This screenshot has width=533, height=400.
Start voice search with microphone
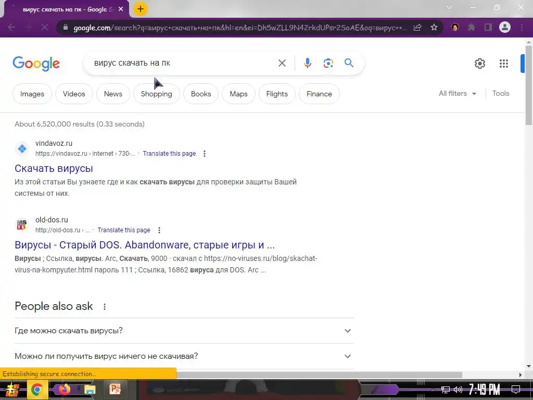coord(307,63)
